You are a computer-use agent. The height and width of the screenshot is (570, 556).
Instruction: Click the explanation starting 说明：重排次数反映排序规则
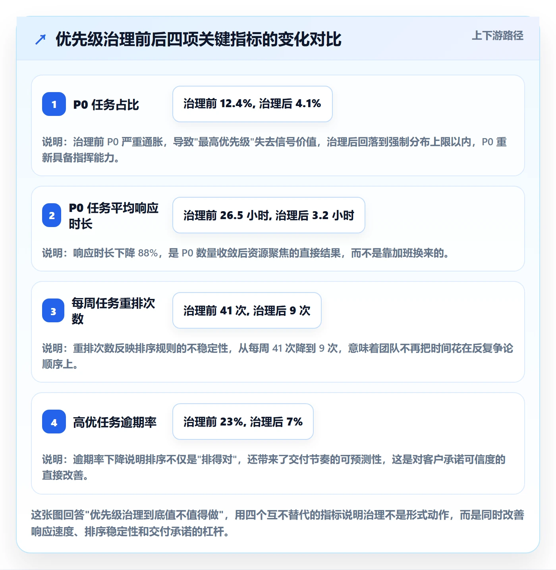pos(278,356)
